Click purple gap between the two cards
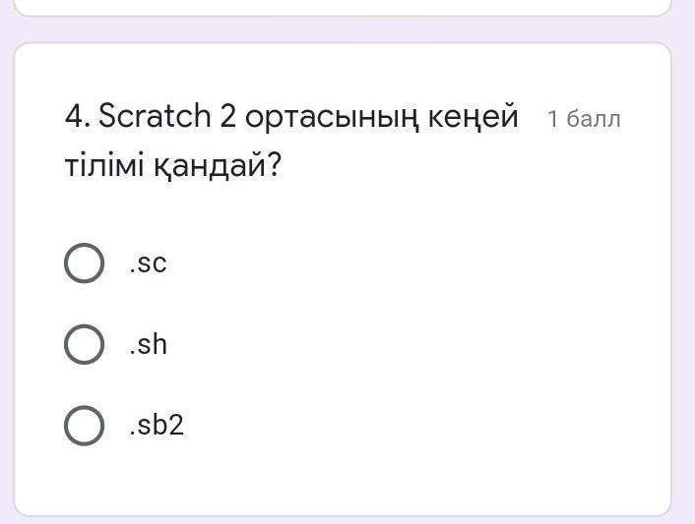The height and width of the screenshot is (524, 695). tap(343, 29)
